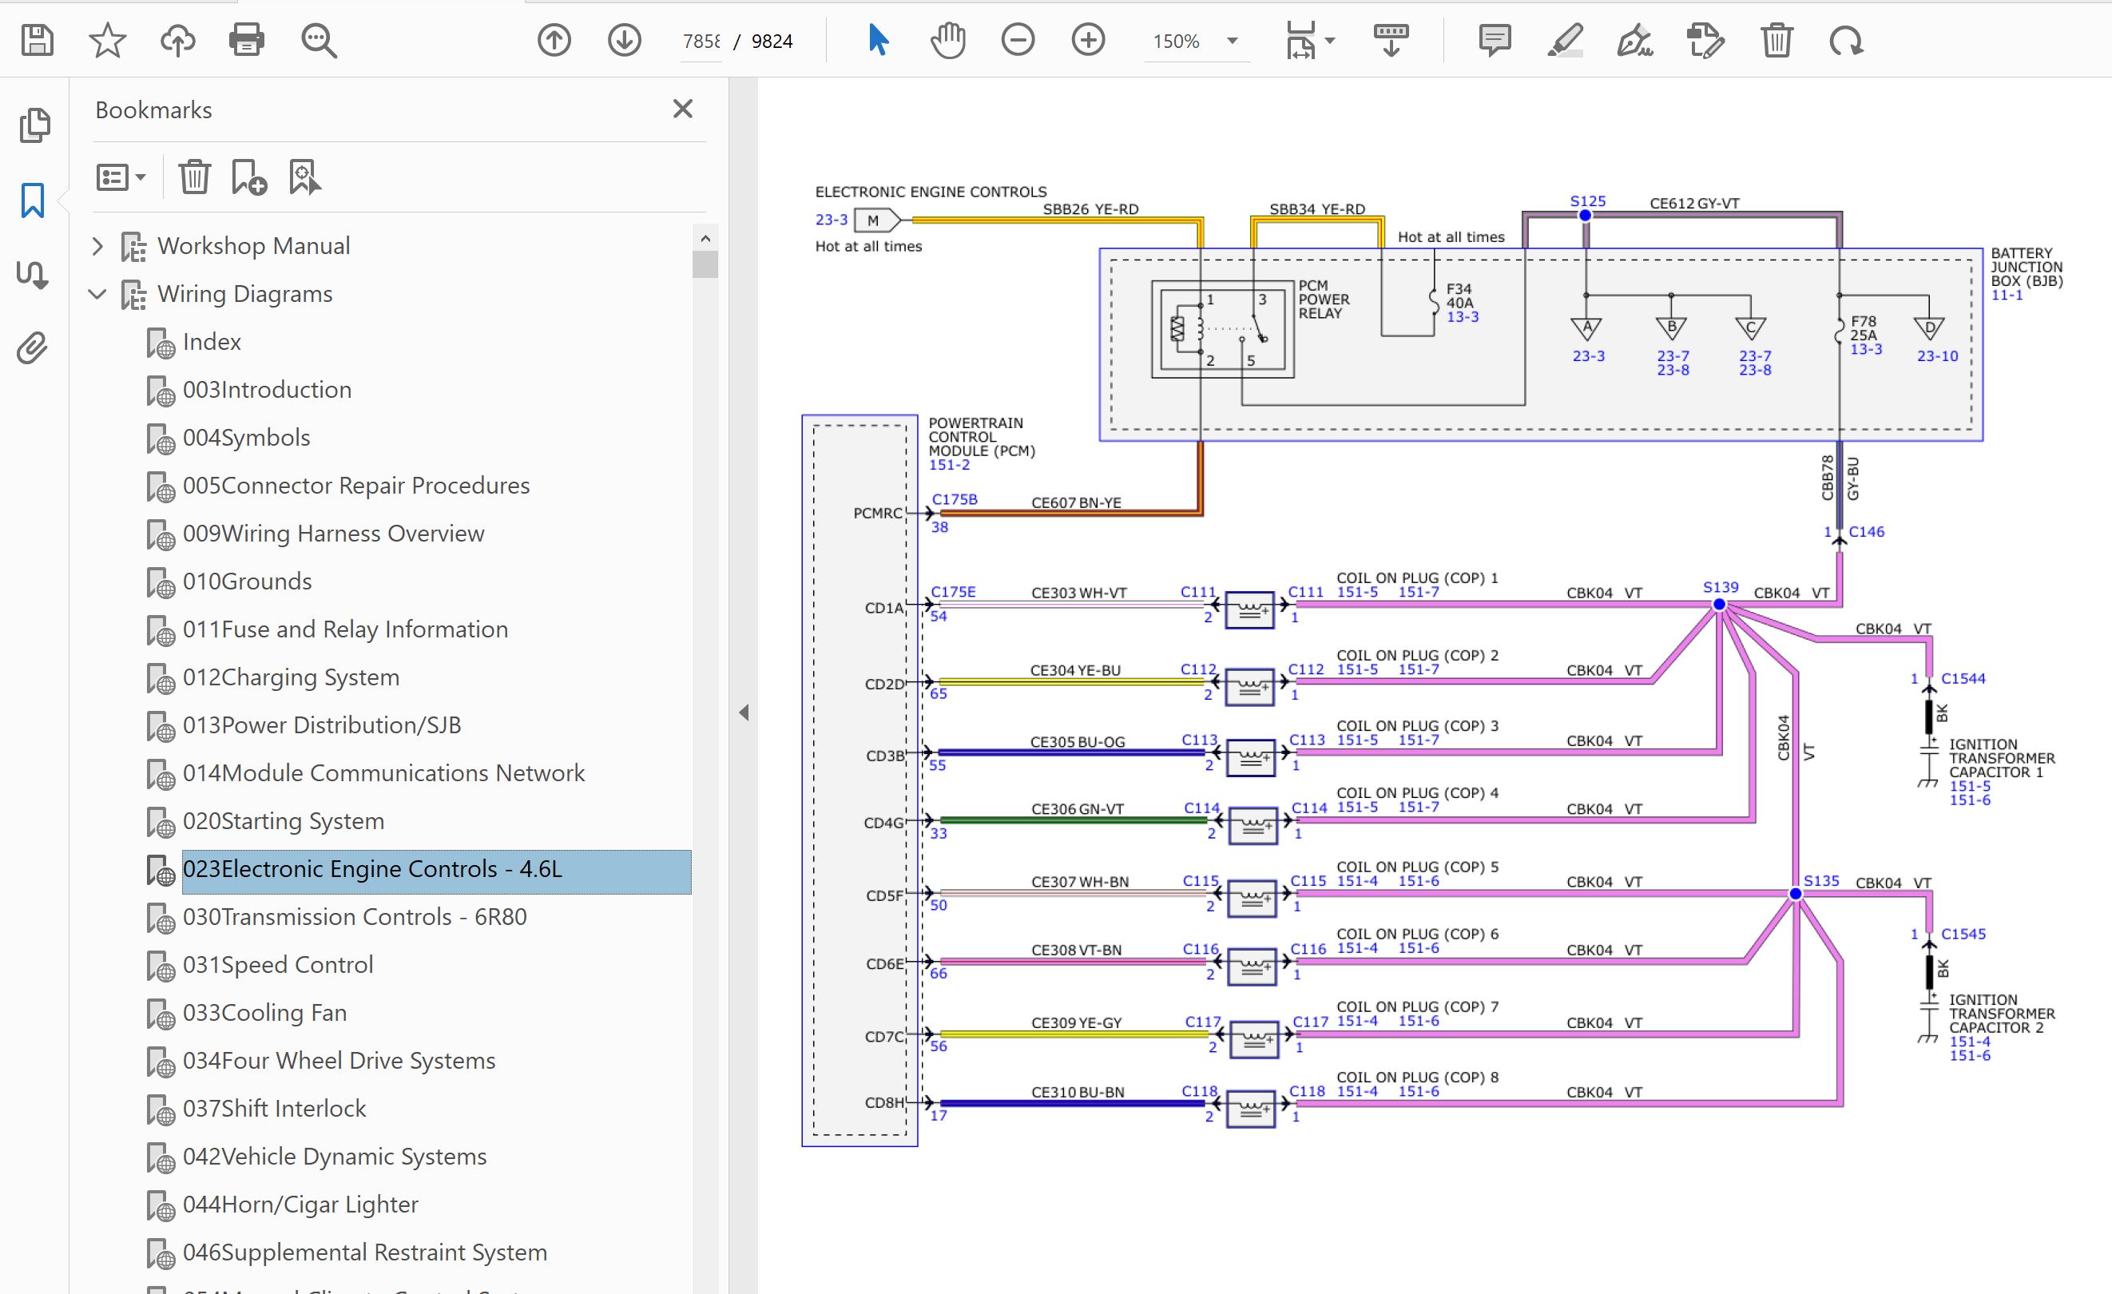2112x1294 pixels.
Task: Close the Bookmarks panel
Action: click(682, 109)
